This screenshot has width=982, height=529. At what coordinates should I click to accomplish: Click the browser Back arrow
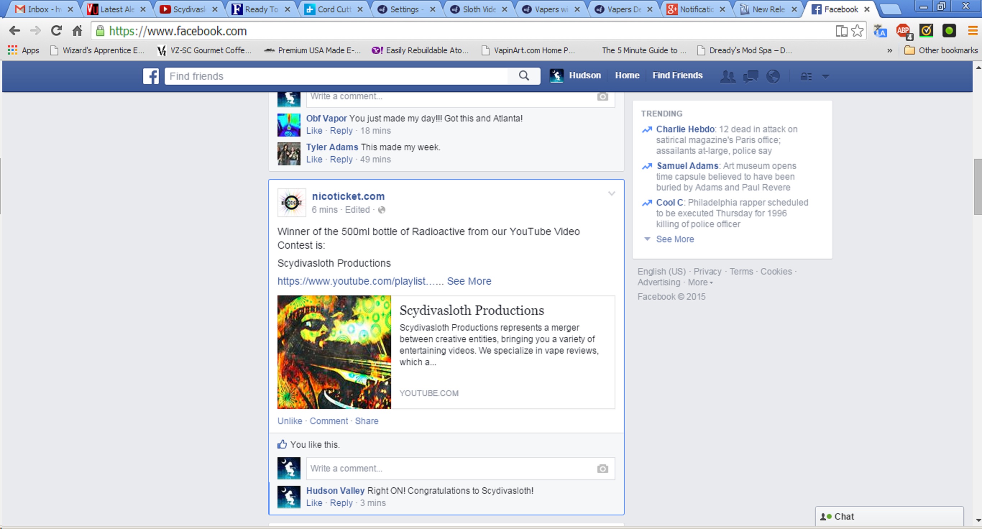14,31
